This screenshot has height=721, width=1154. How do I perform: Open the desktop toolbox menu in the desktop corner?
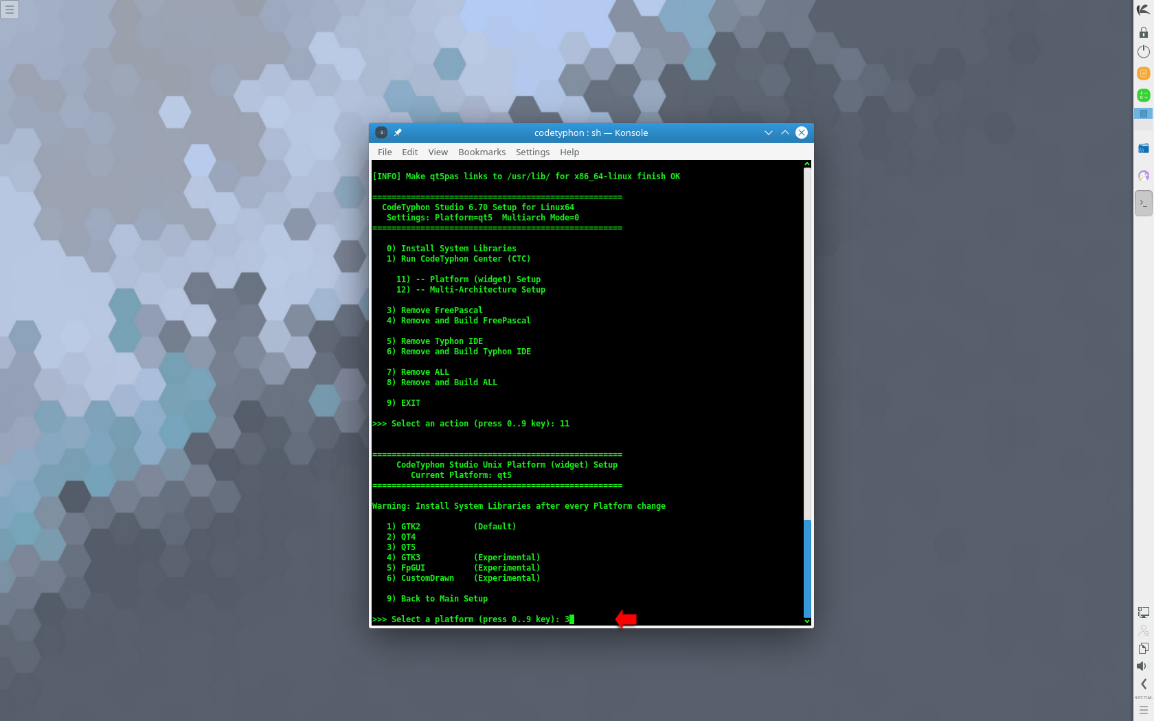(10, 10)
